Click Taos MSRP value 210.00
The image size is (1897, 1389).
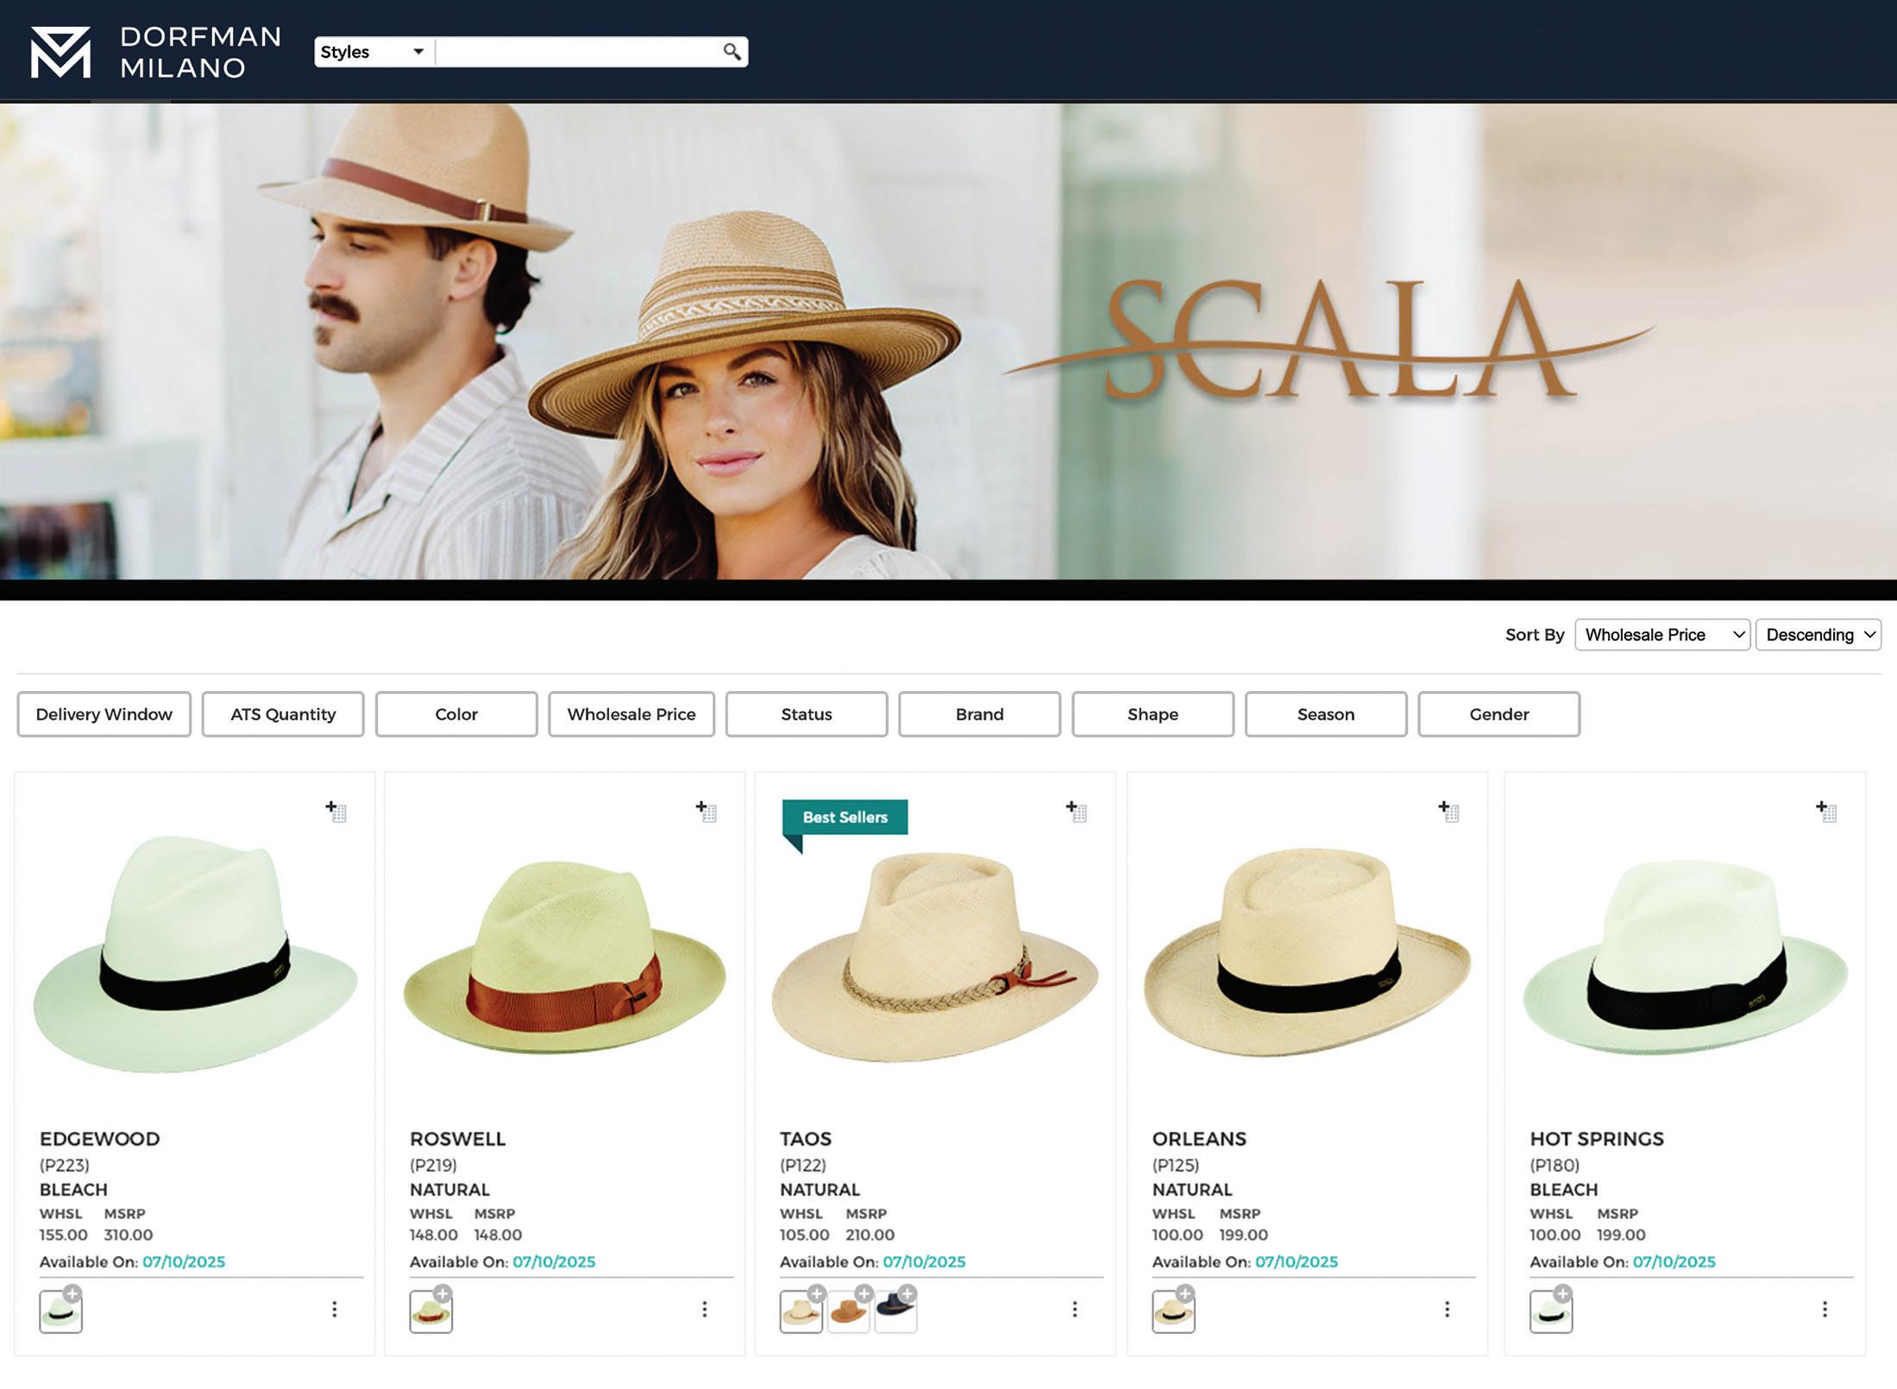(x=870, y=1235)
